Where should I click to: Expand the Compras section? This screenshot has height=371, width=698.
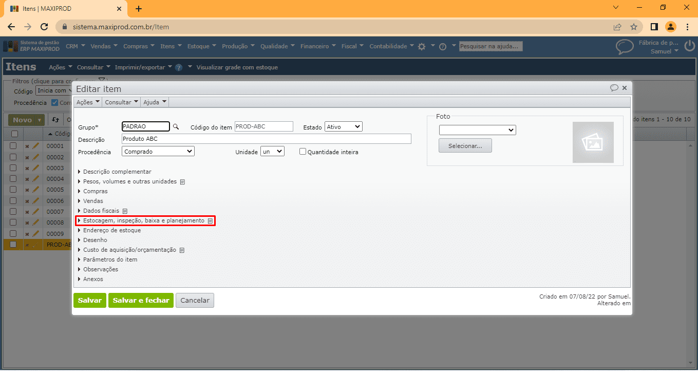[x=92, y=191]
